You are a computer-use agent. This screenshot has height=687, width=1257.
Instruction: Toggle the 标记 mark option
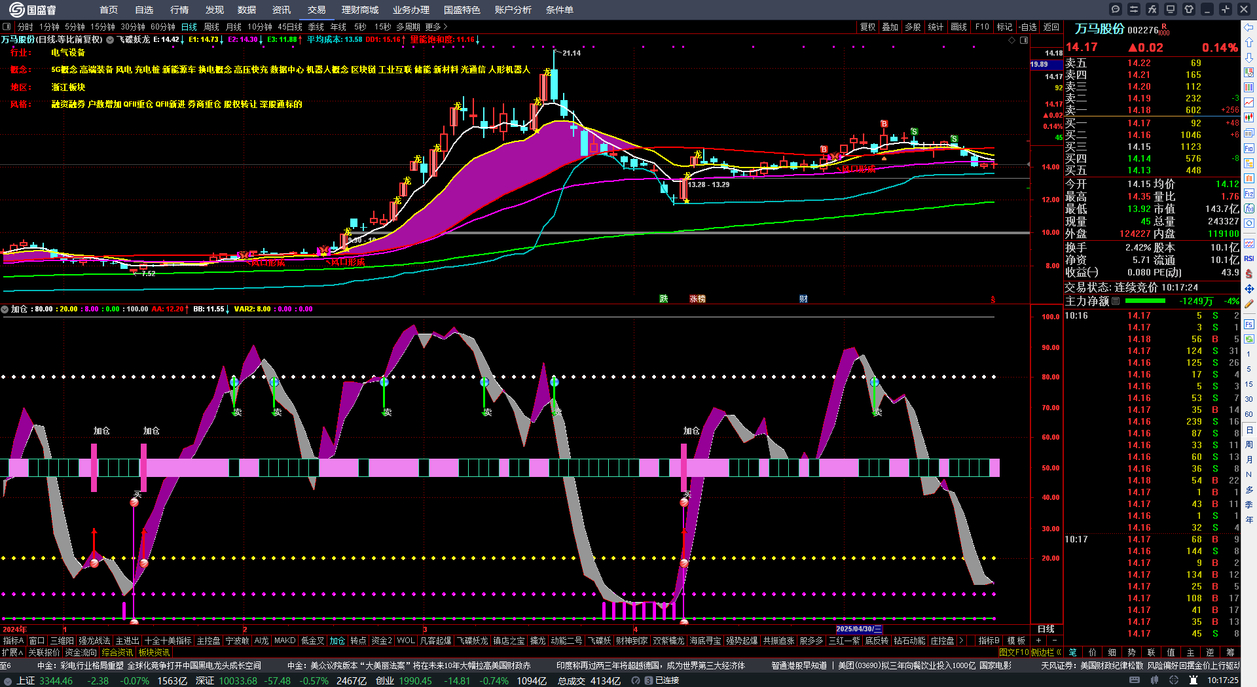pyautogui.click(x=1004, y=27)
